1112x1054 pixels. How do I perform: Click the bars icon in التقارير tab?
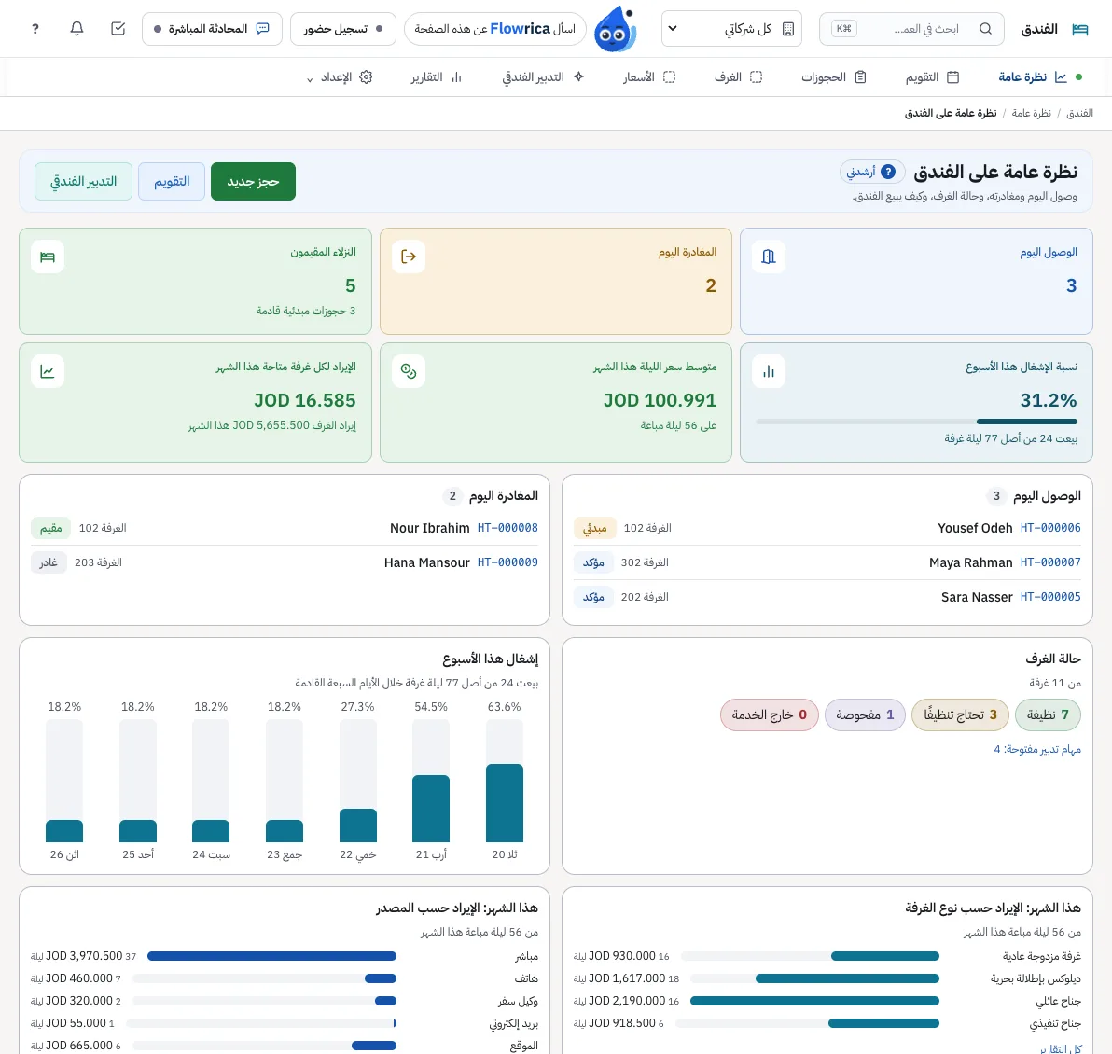click(457, 77)
